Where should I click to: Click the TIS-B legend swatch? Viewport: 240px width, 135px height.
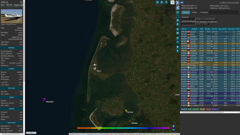pos(208,109)
